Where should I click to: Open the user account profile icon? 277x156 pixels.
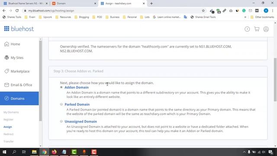[266, 29]
